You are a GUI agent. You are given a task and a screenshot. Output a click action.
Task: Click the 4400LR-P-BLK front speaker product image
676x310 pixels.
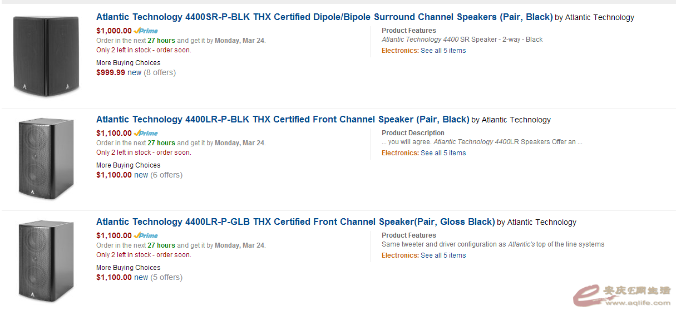tap(46, 159)
